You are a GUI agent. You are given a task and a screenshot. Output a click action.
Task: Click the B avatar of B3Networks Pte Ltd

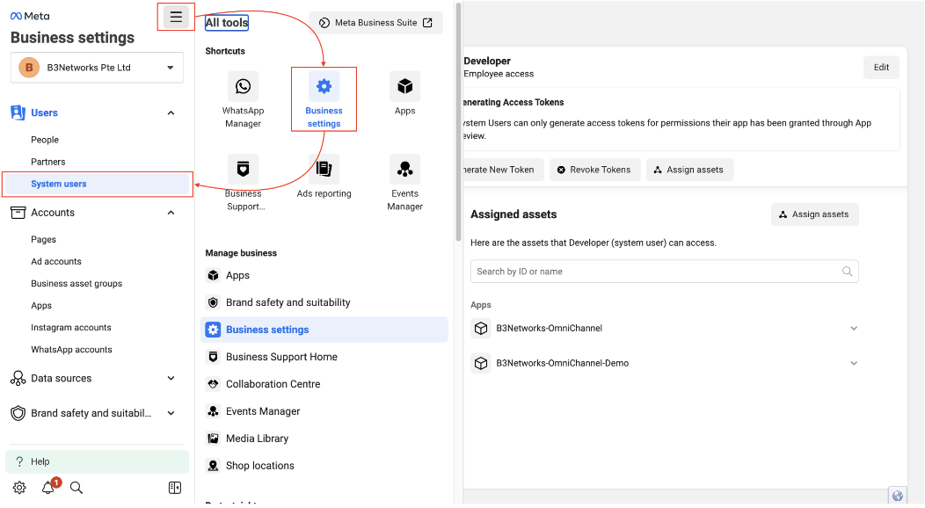[x=29, y=67]
